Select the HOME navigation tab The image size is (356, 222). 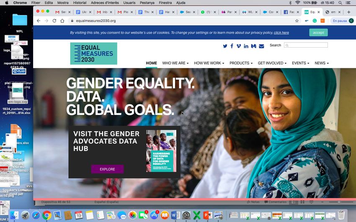point(152,63)
